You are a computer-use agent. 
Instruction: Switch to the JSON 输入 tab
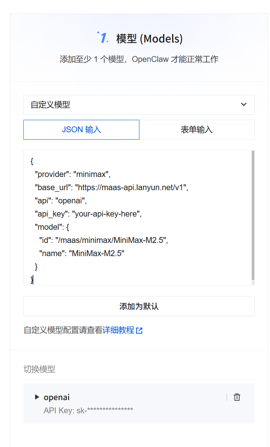(x=81, y=130)
